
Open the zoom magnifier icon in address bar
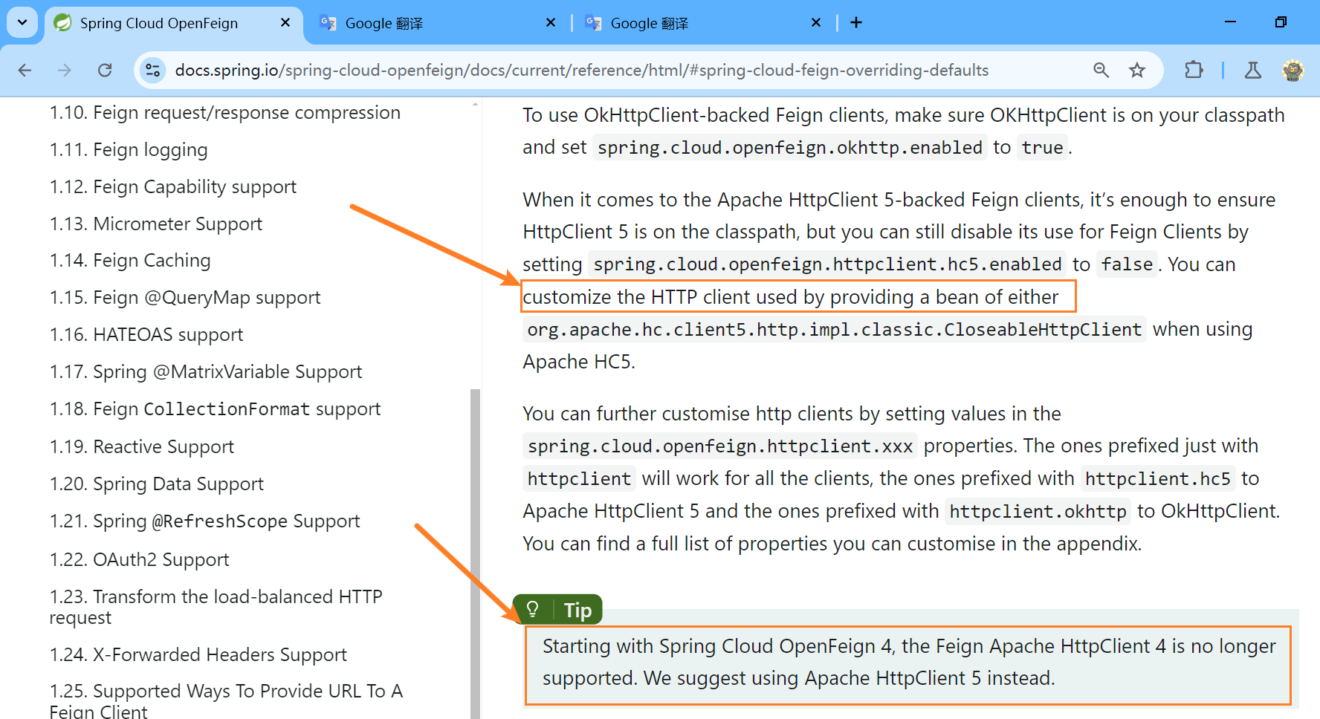coord(1101,71)
